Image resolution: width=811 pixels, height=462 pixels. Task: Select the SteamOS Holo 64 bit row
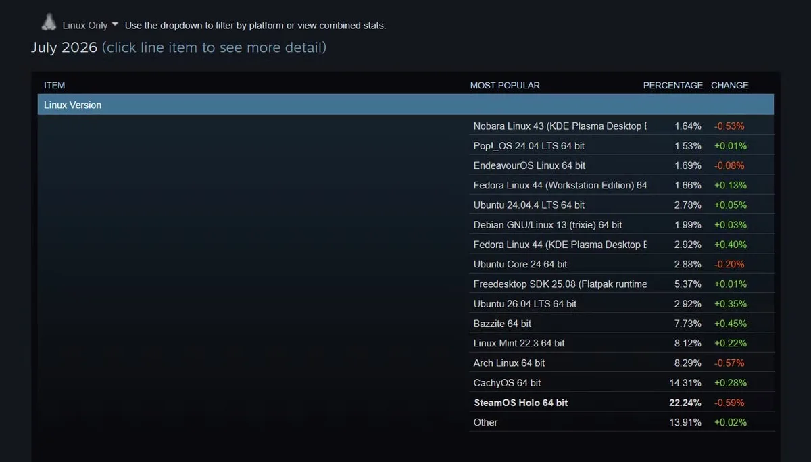tap(622, 403)
